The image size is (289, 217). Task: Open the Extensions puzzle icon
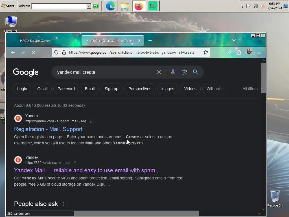click(239, 52)
